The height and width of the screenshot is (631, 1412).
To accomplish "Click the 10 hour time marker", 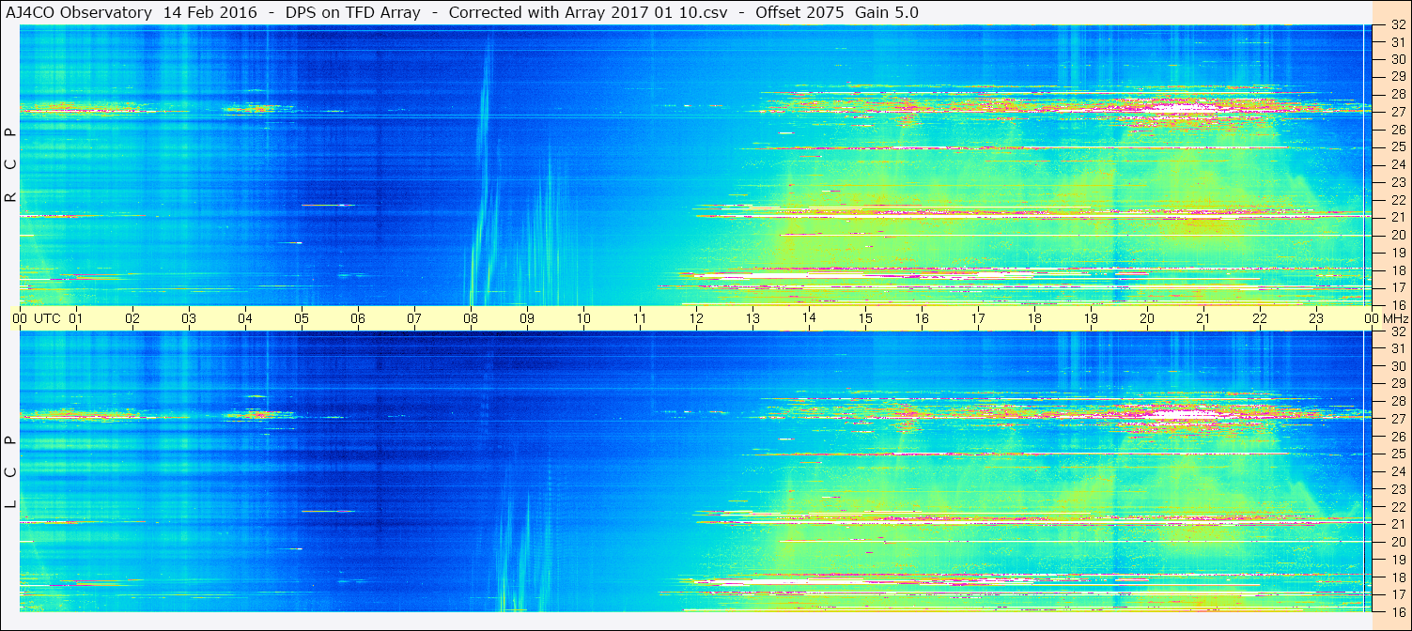I will click(583, 318).
